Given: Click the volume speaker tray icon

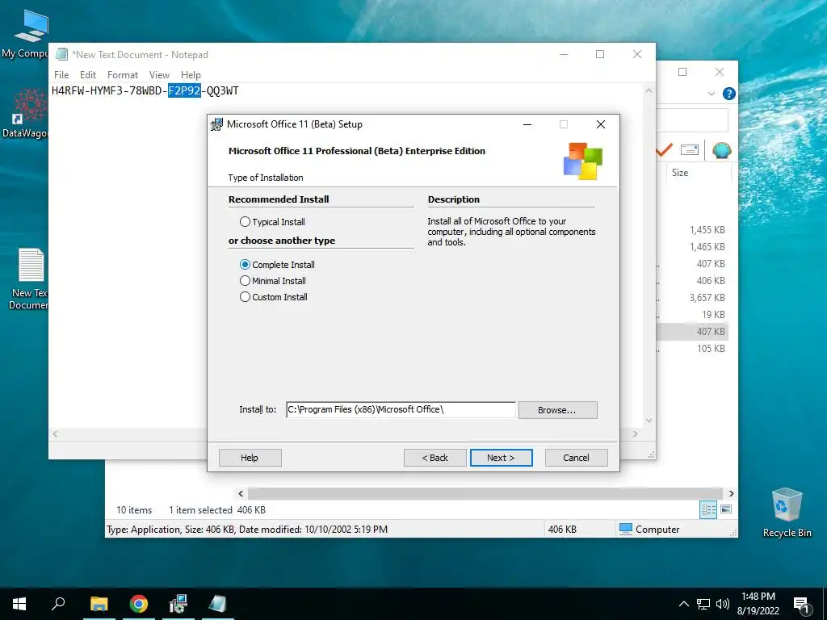Looking at the screenshot, I should (x=723, y=604).
